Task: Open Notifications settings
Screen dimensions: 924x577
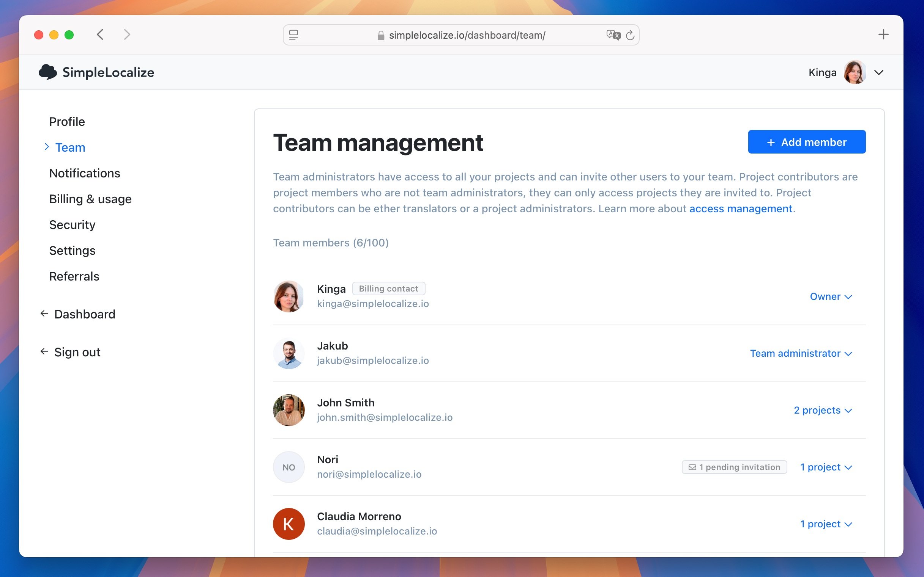Action: click(x=84, y=173)
